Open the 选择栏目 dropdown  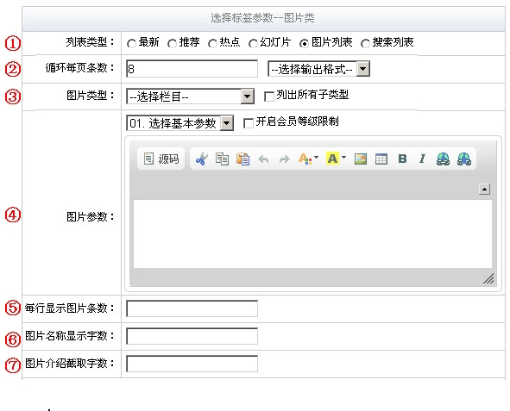[x=190, y=97]
